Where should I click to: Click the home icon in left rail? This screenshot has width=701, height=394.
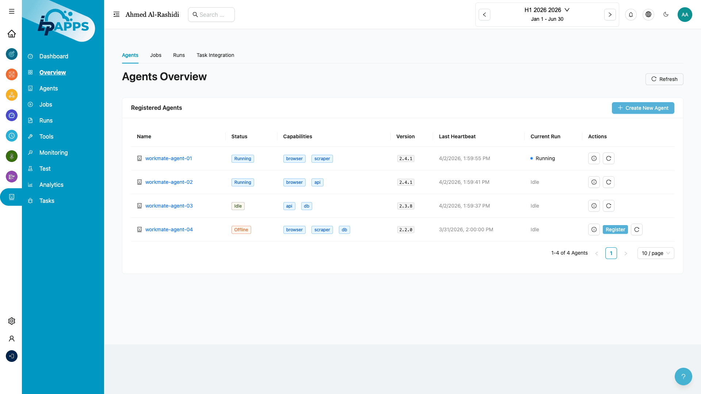pos(12,34)
